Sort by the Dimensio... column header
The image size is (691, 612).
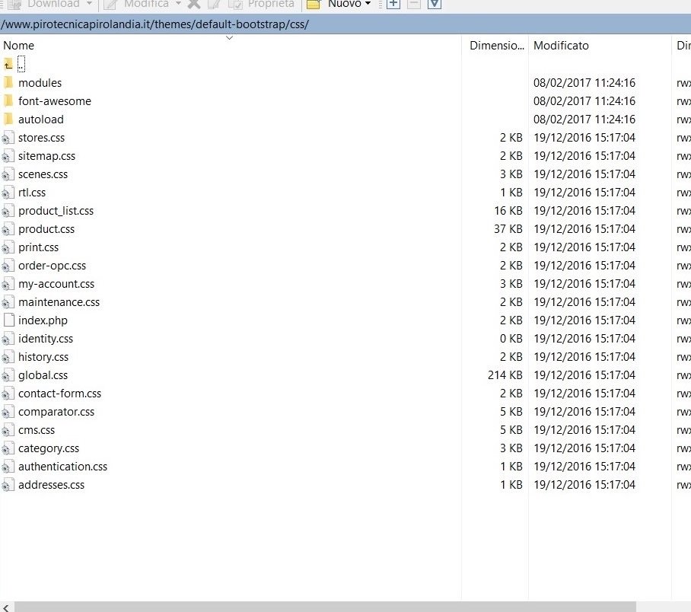495,46
